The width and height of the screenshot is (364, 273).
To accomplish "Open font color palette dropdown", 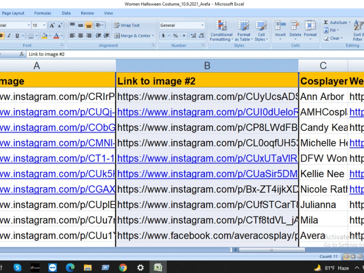I will click(x=62, y=36).
